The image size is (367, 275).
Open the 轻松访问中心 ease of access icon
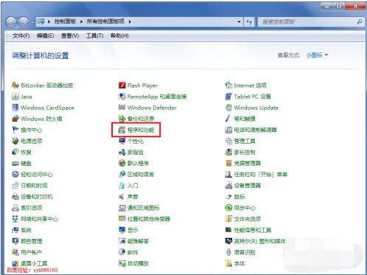pos(15,175)
